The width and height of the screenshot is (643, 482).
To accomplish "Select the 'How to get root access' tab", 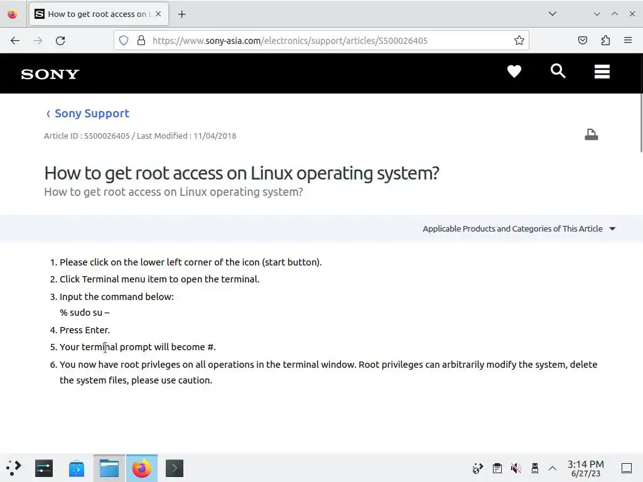I will click(x=99, y=14).
